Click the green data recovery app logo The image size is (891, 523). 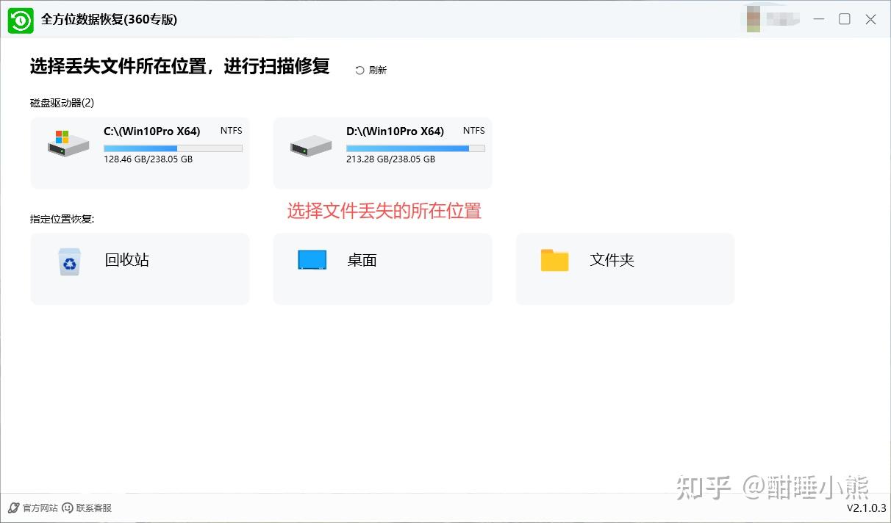(21, 20)
